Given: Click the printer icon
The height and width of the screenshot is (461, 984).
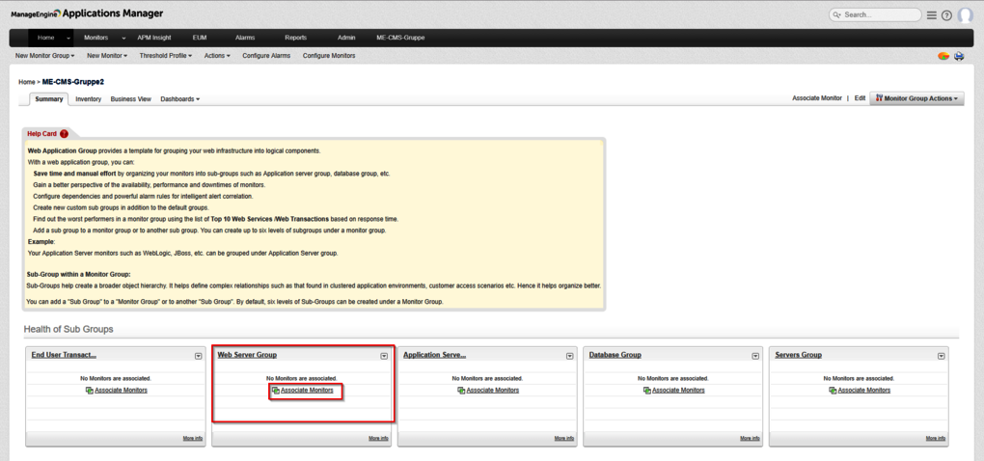Looking at the screenshot, I should (959, 57).
